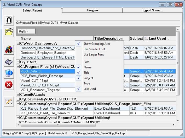
Task: Click the 5/7/2016 8:49:50 AM date cell
Action: (160, 108)
